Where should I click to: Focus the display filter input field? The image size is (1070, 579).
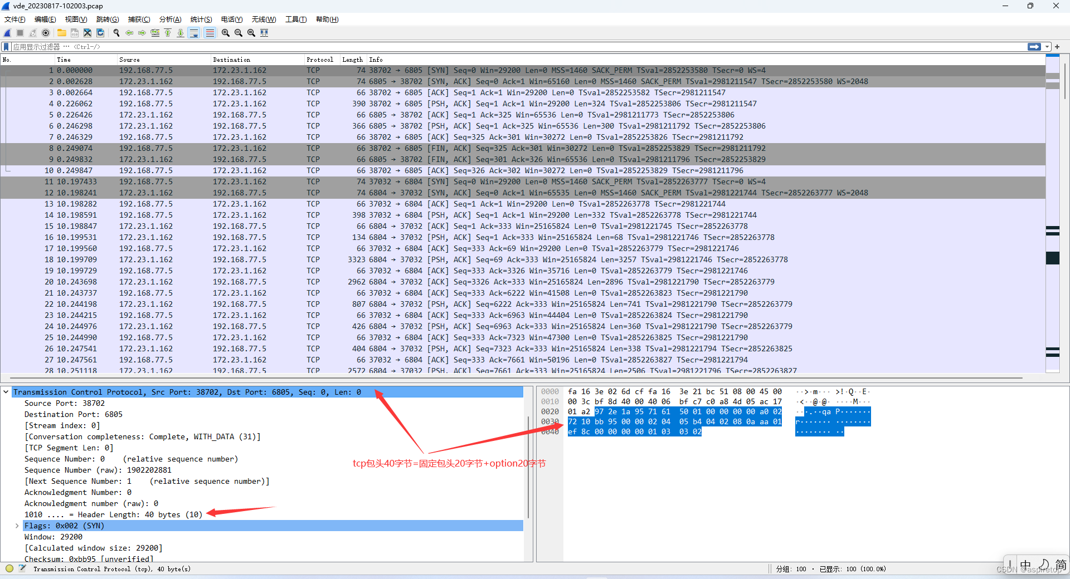[x=518, y=47]
